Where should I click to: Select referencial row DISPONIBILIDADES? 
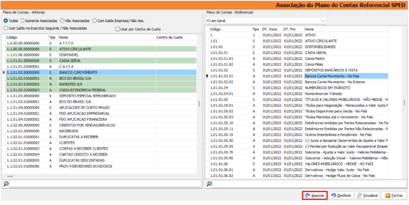click(299, 47)
